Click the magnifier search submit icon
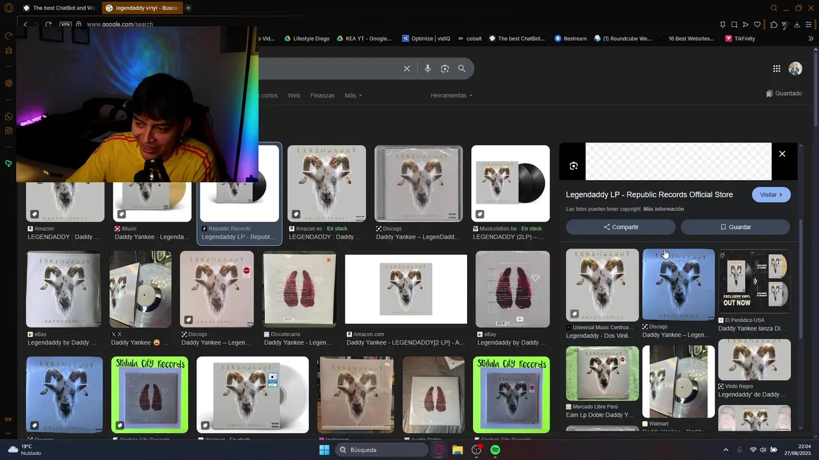This screenshot has width=819, height=460. (x=461, y=68)
